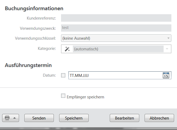Enable the Datum checkbox
The image size is (177, 130).
click(x=63, y=76)
